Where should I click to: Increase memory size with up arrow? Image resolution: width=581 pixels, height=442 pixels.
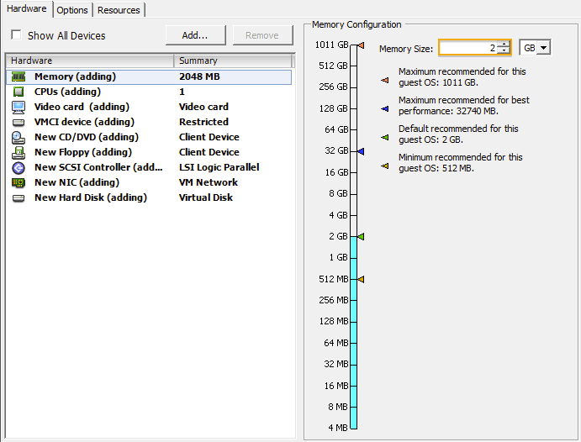pyautogui.click(x=503, y=45)
